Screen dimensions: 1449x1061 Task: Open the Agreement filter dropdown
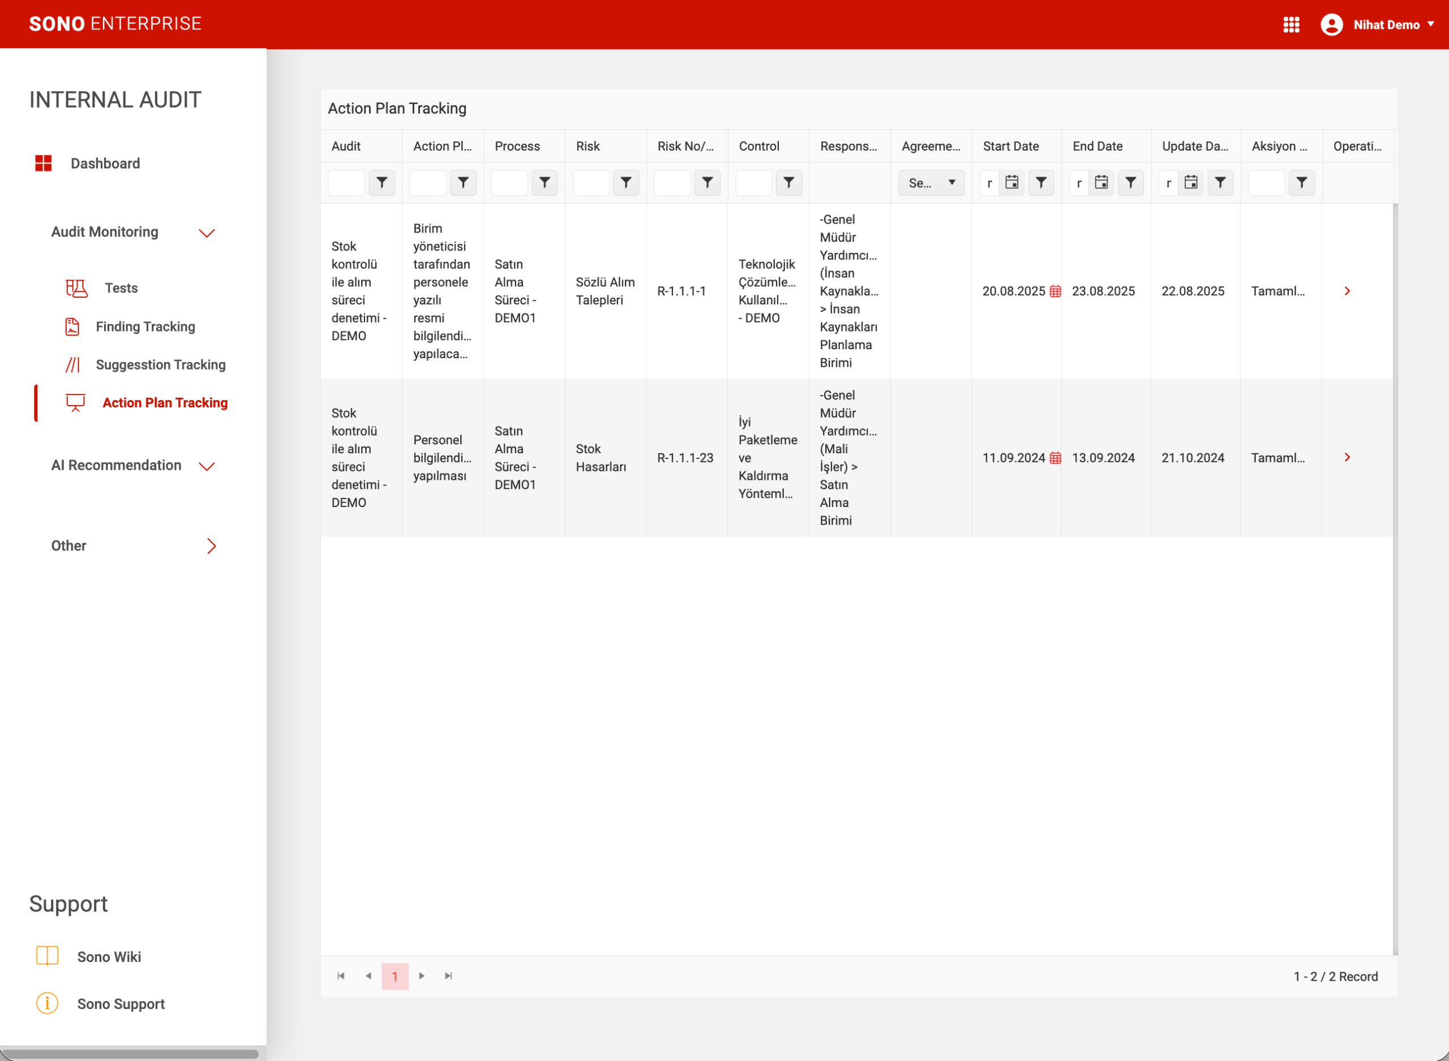click(x=931, y=183)
